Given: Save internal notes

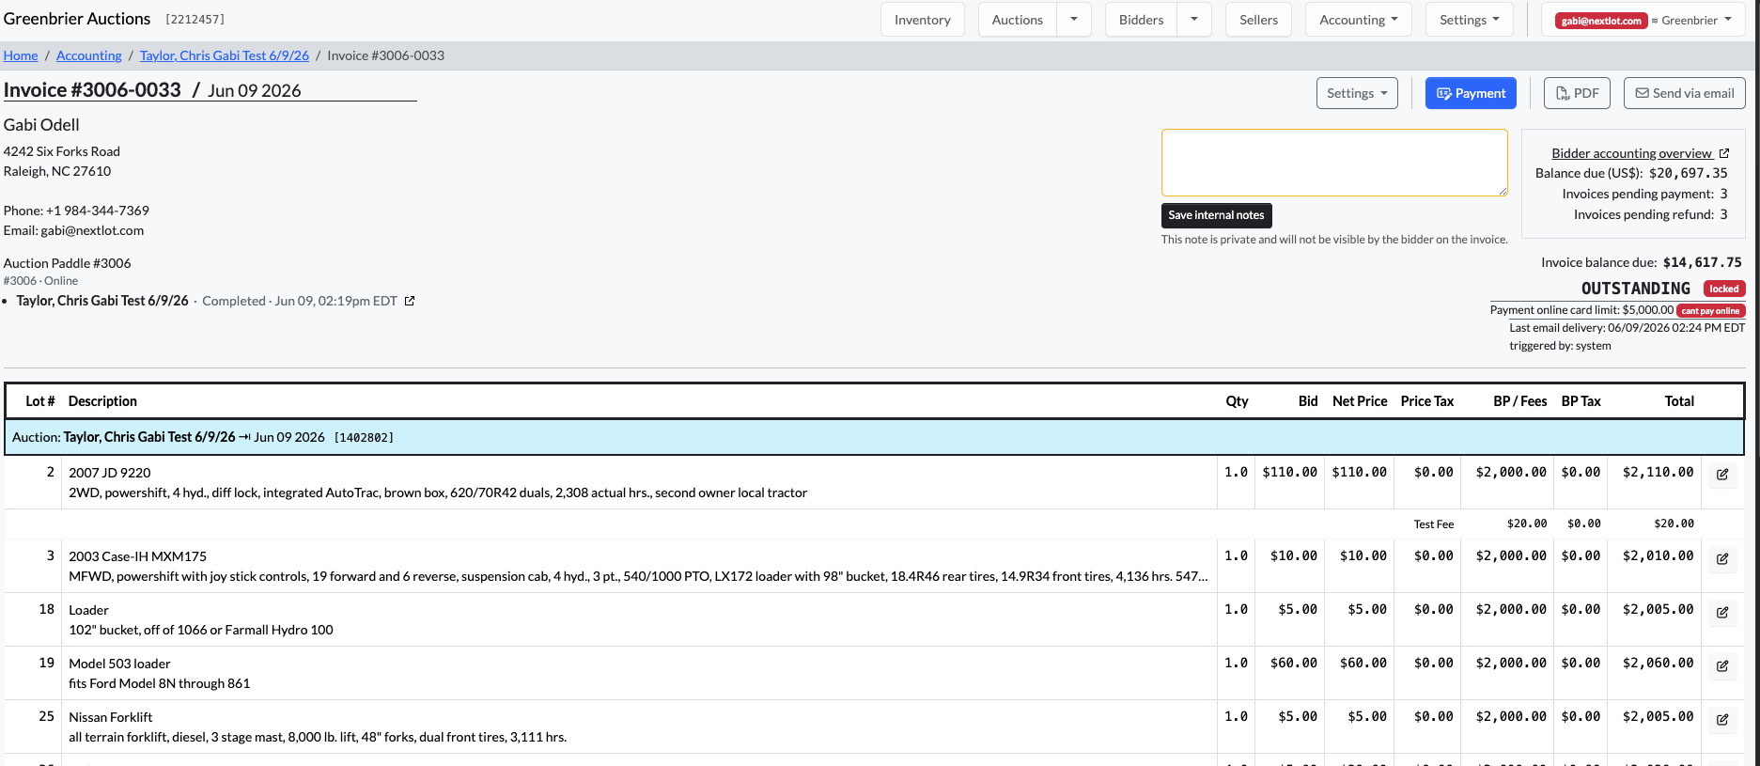Looking at the screenshot, I should [1216, 215].
